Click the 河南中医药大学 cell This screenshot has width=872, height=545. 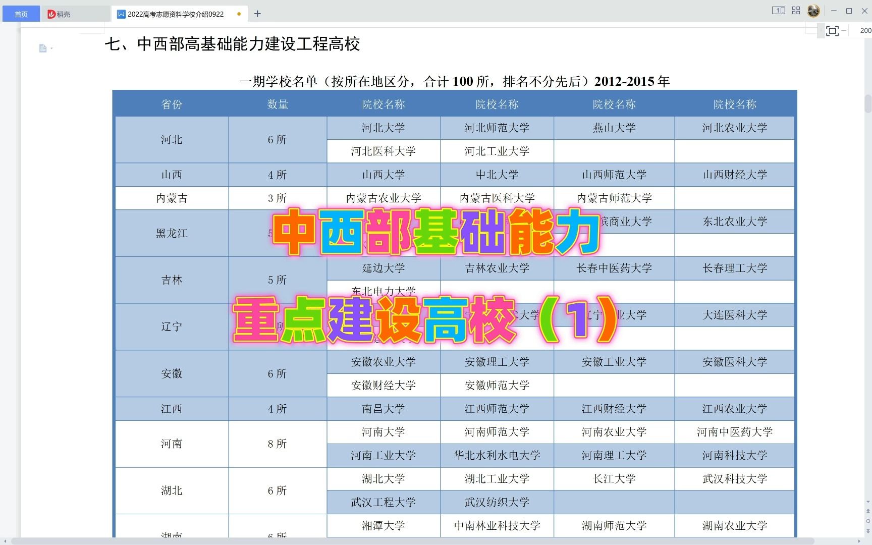point(735,432)
